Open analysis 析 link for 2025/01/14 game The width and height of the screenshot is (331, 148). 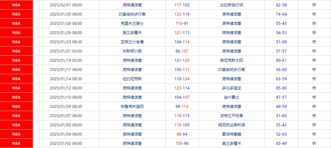tap(314, 79)
